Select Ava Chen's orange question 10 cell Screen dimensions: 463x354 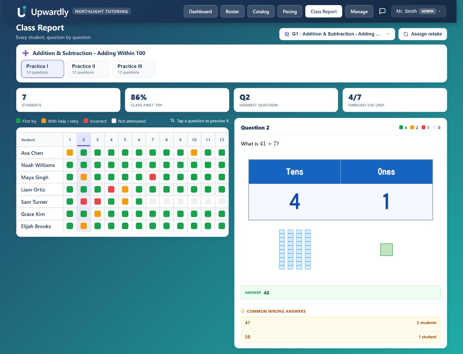coord(194,153)
